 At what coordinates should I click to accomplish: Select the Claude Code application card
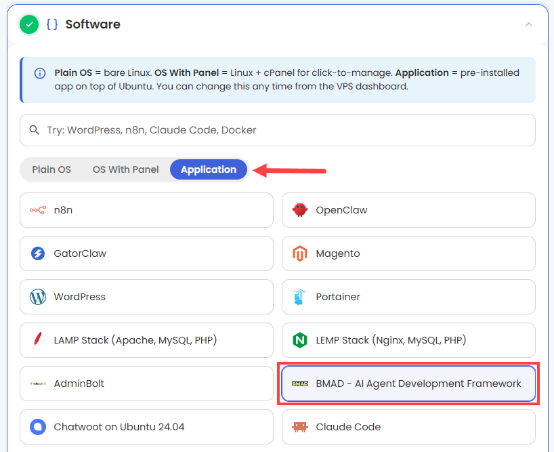(x=409, y=427)
